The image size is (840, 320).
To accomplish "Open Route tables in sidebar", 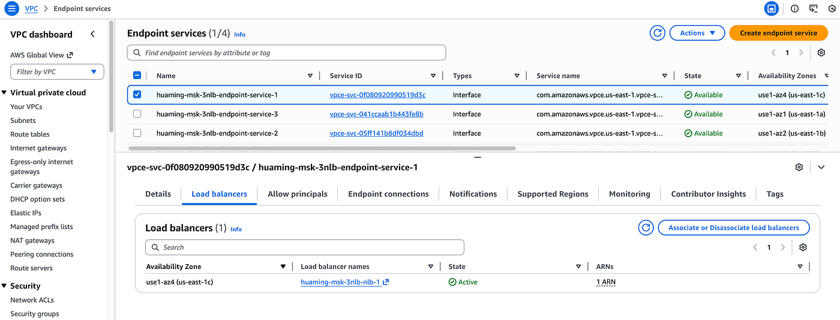I will point(30,134).
